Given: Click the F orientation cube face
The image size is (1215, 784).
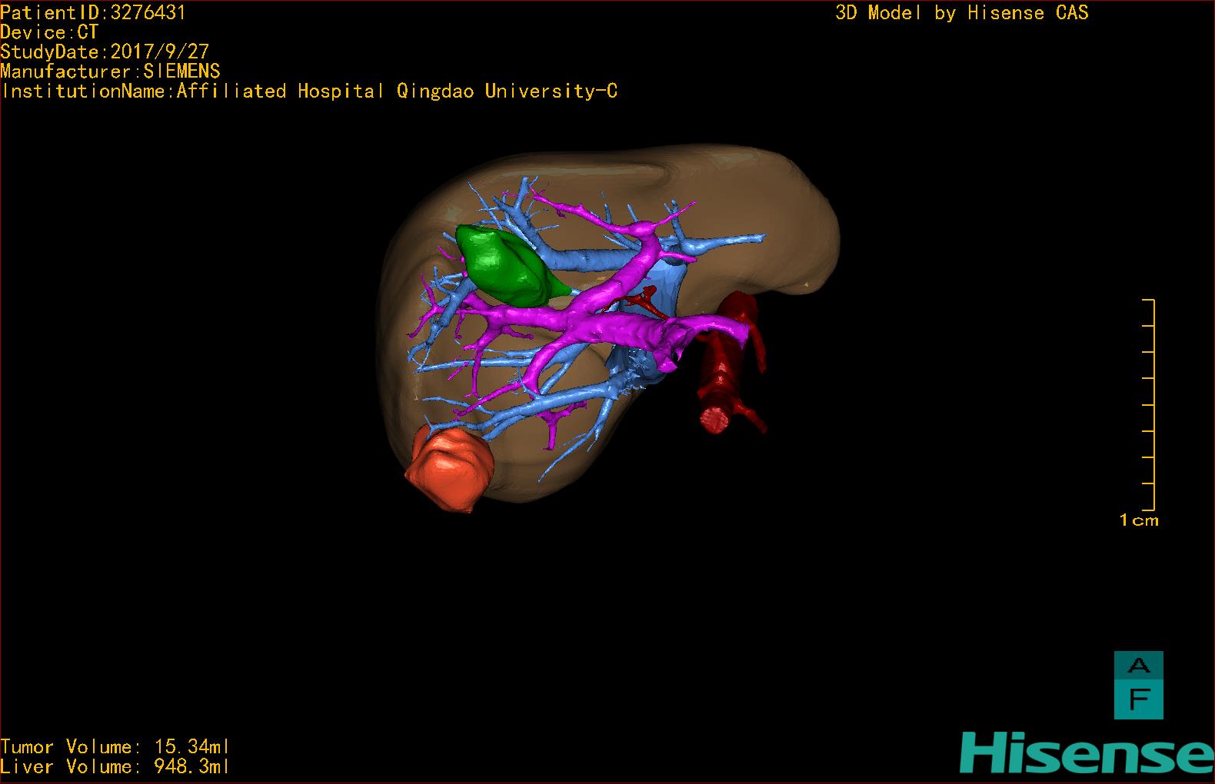Looking at the screenshot, I should 1139,699.
